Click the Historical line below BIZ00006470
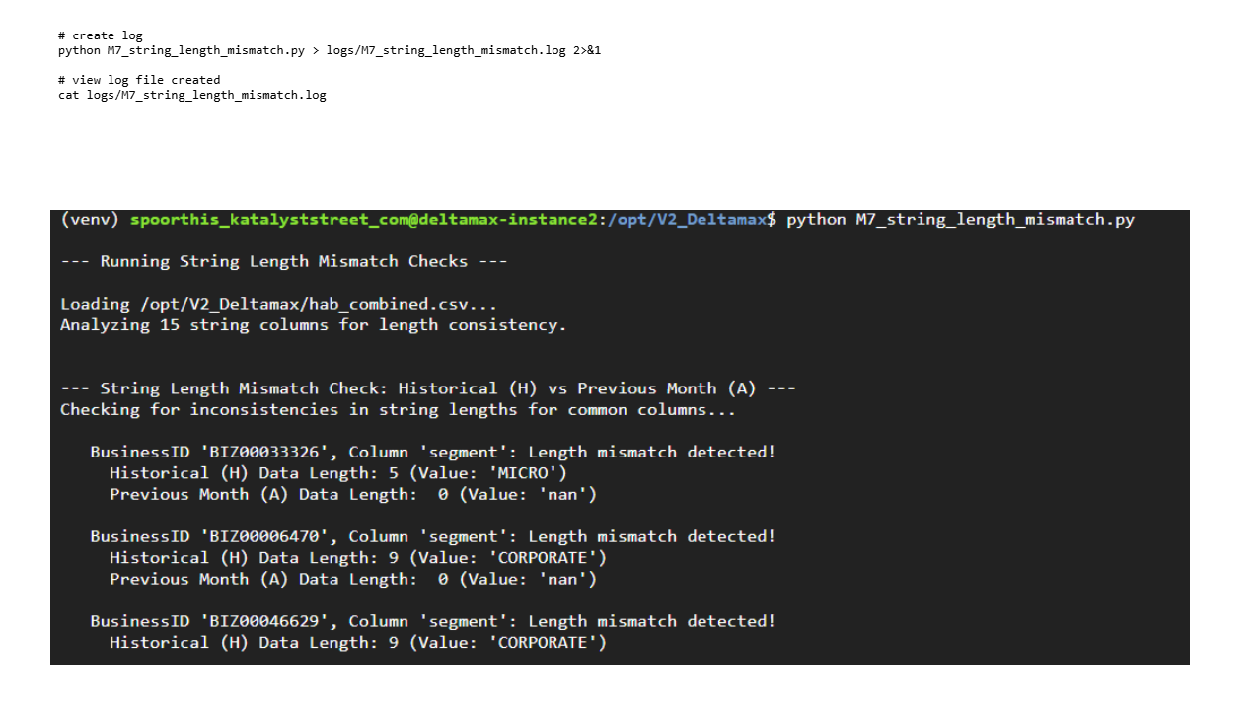Viewport: 1254px width, 703px height. (357, 558)
